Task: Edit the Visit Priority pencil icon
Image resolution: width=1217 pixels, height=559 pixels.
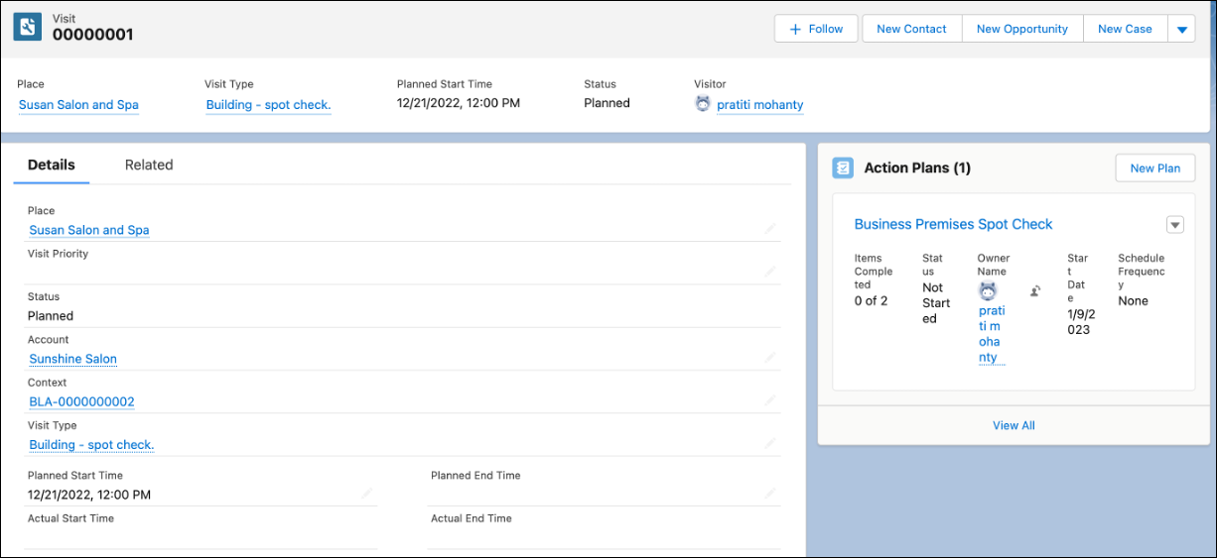Action: (769, 272)
